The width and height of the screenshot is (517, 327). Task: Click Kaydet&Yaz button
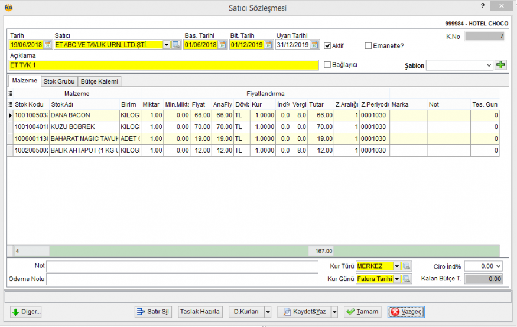pyautogui.click(x=304, y=312)
